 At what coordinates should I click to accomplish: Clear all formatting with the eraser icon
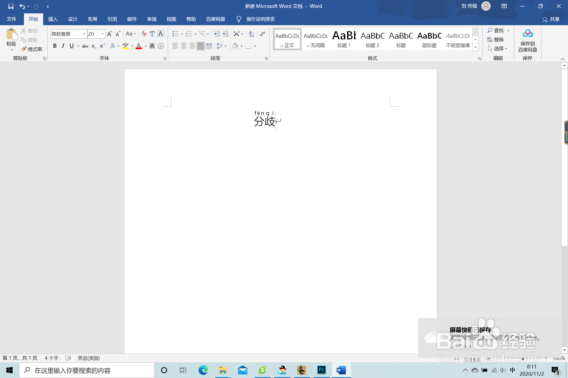(x=144, y=34)
